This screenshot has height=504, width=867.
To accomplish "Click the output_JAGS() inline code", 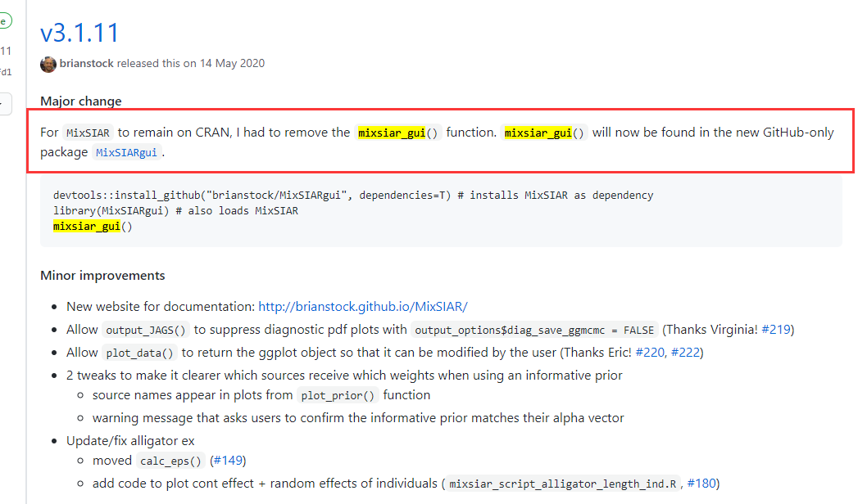I will pos(146,331).
